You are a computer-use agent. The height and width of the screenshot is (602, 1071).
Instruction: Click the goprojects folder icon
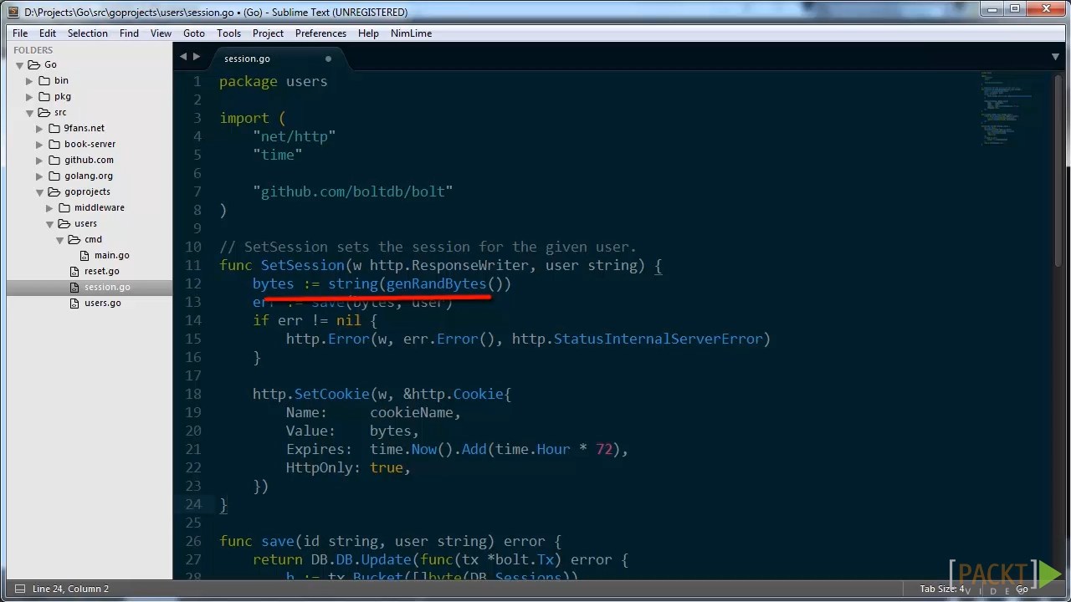click(x=54, y=191)
